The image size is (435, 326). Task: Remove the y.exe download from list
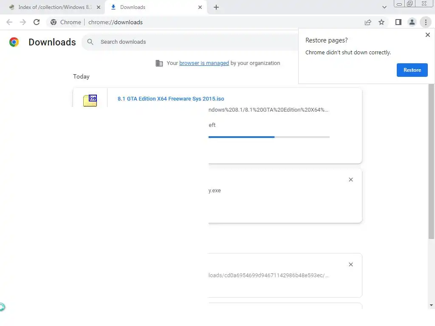coord(350,180)
